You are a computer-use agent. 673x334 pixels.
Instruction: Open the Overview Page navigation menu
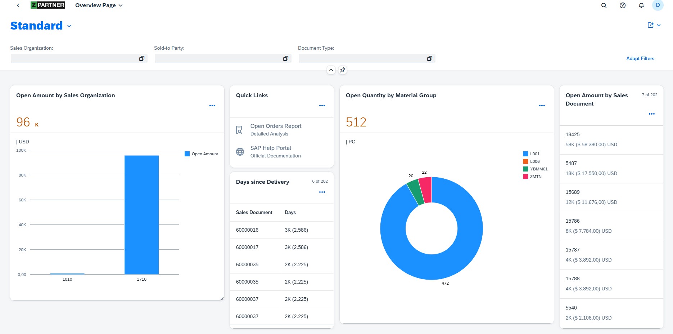[99, 5]
